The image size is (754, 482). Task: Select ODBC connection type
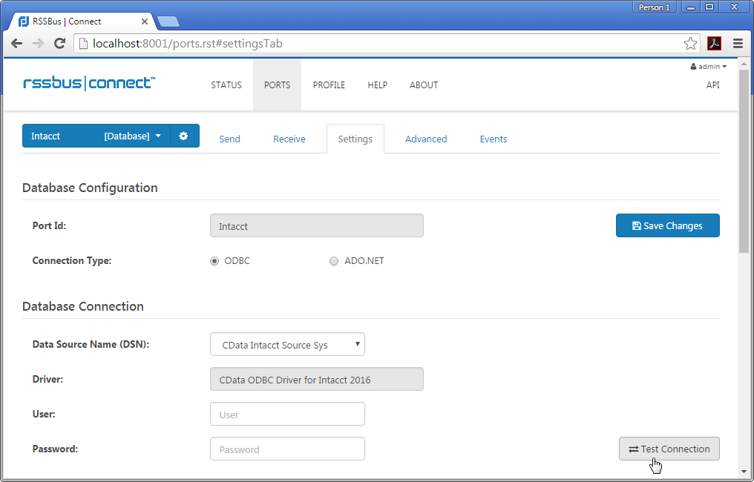(215, 261)
